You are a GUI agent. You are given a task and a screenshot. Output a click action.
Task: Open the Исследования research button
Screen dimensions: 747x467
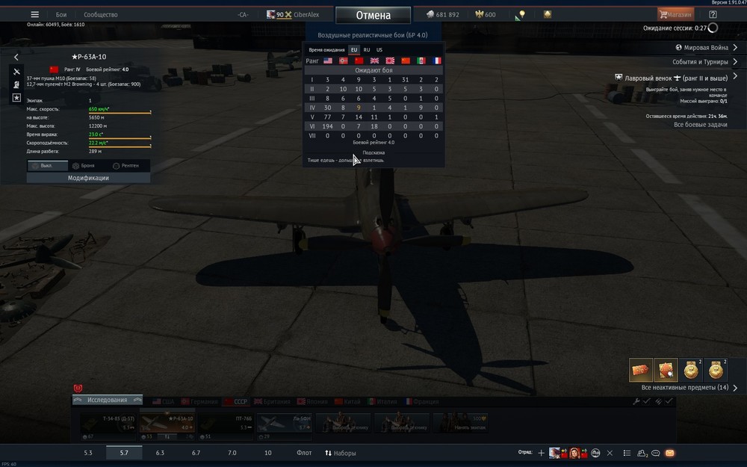107,400
